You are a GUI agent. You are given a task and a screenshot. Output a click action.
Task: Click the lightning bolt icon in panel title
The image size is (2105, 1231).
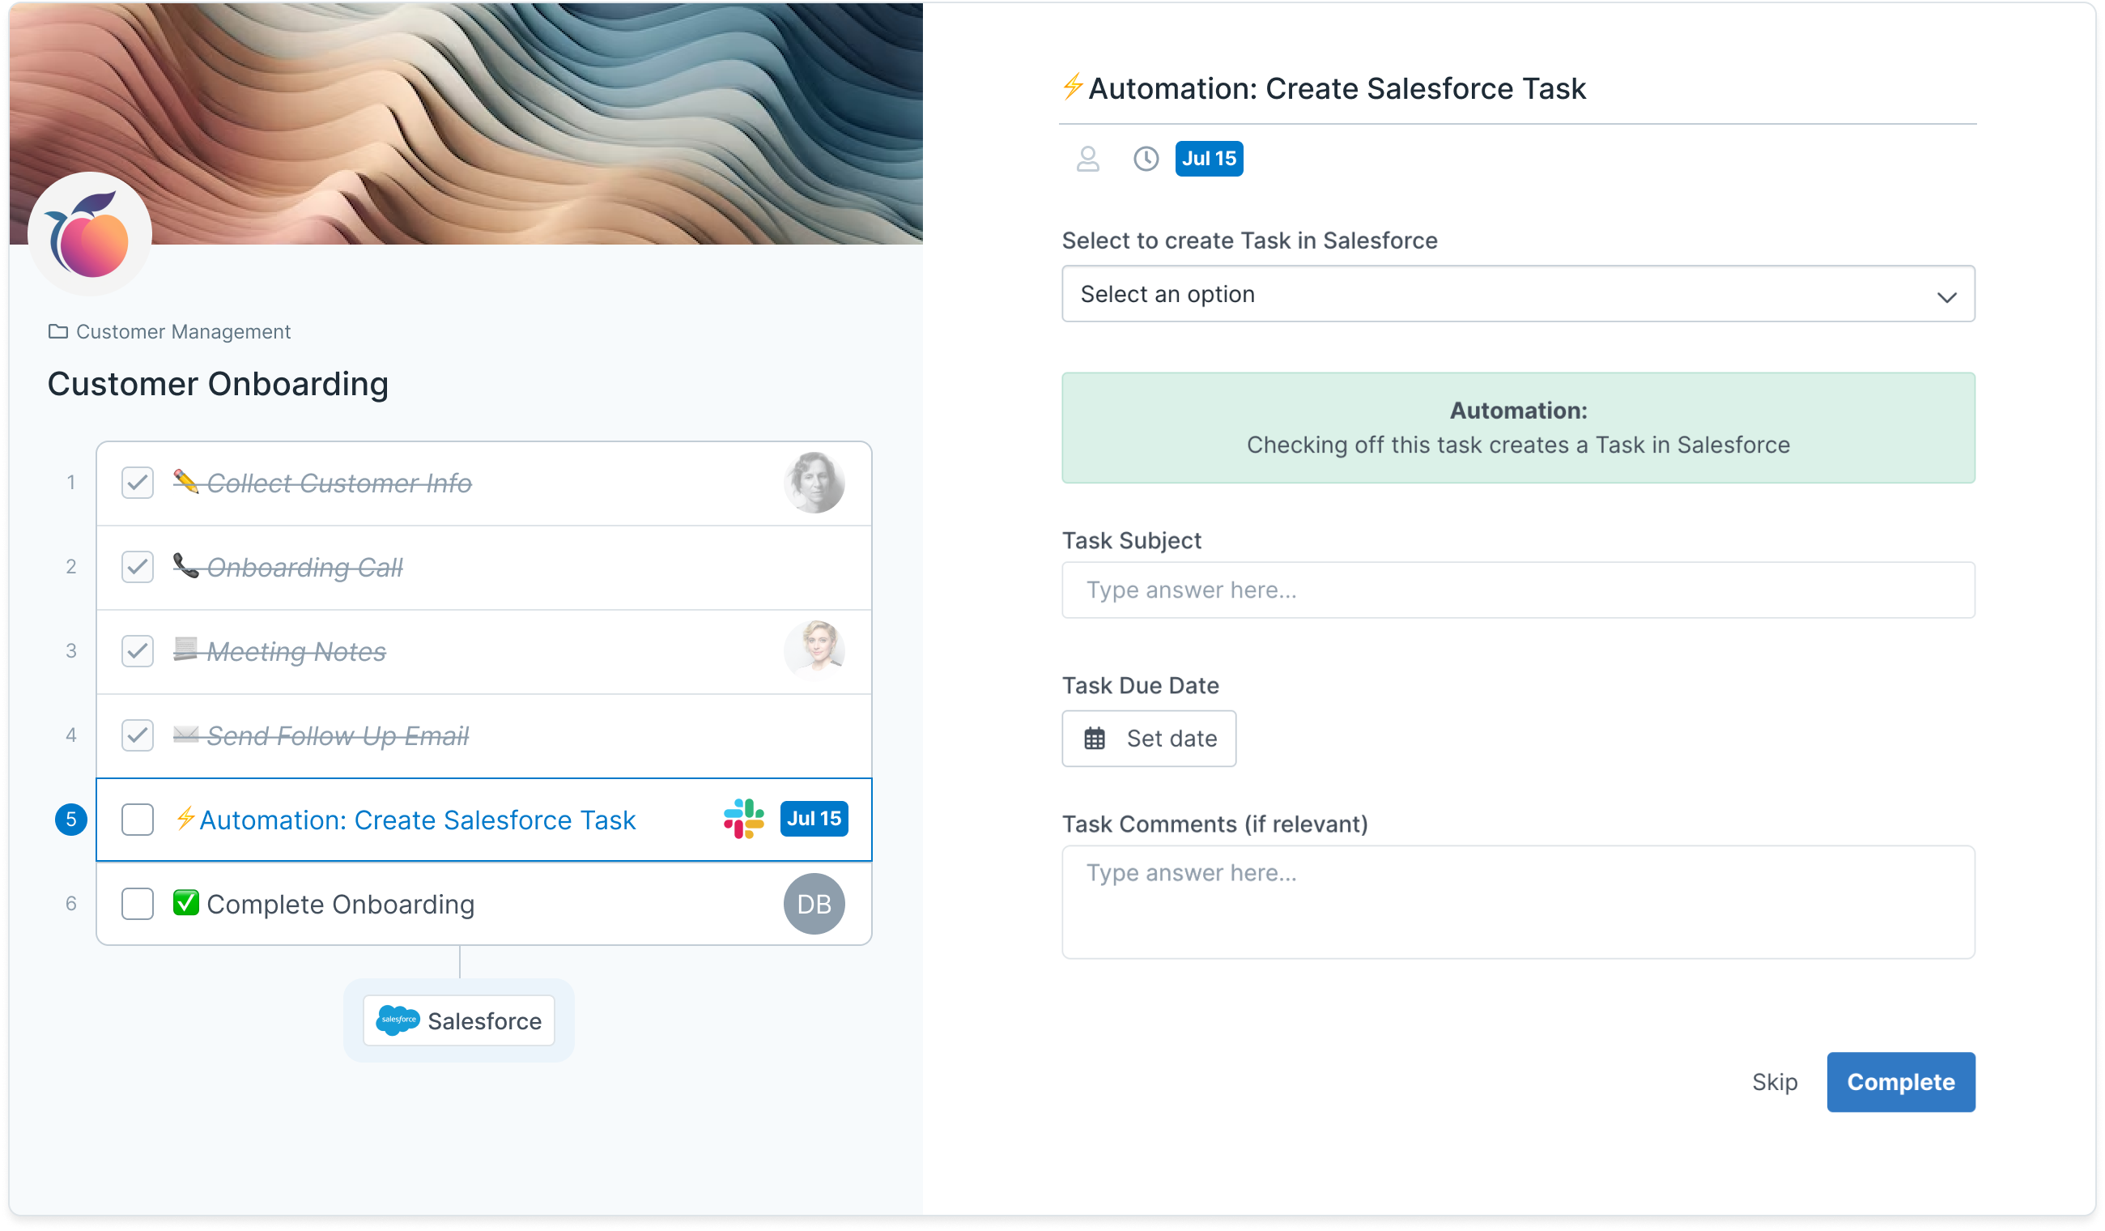[x=1073, y=86]
